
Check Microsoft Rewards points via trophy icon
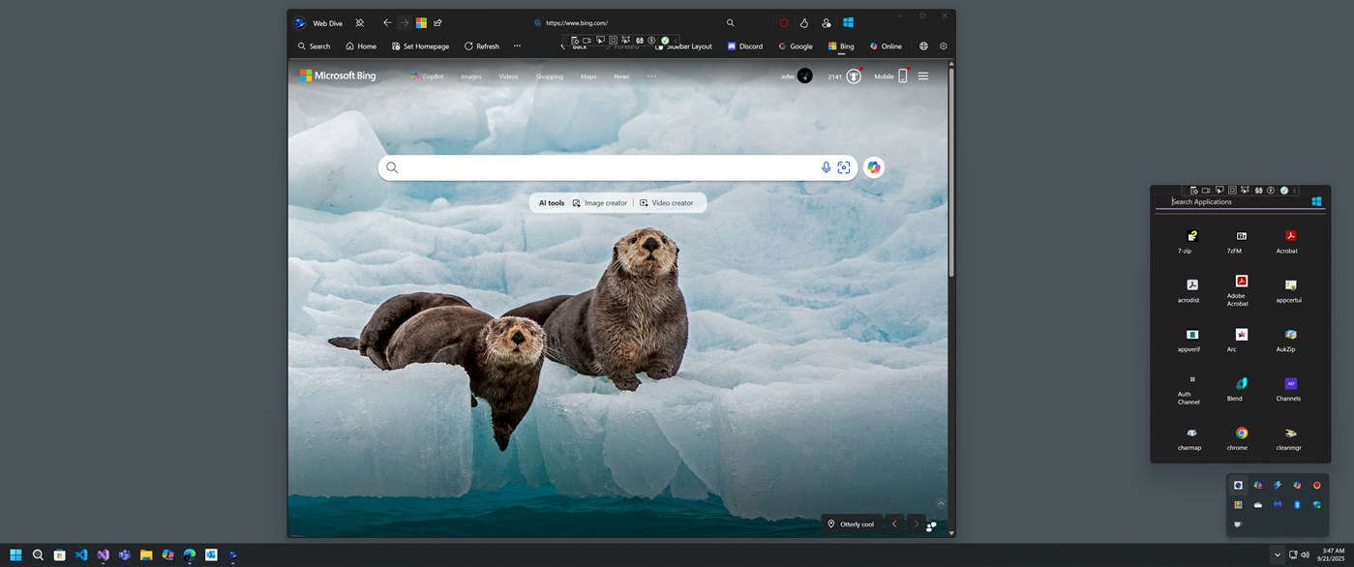pos(853,75)
